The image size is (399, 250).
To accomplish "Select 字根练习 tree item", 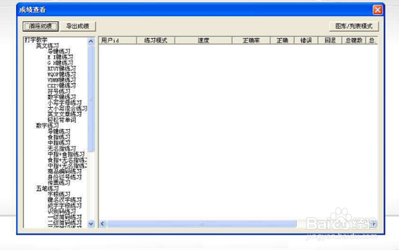I will [59, 194].
